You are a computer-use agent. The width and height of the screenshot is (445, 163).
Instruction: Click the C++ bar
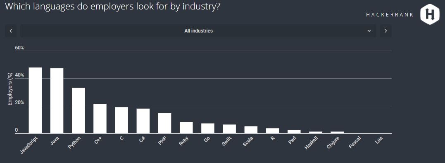tap(100, 119)
